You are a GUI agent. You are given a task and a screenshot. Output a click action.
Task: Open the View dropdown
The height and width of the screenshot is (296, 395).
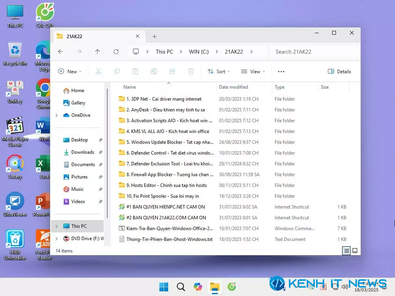click(x=253, y=71)
